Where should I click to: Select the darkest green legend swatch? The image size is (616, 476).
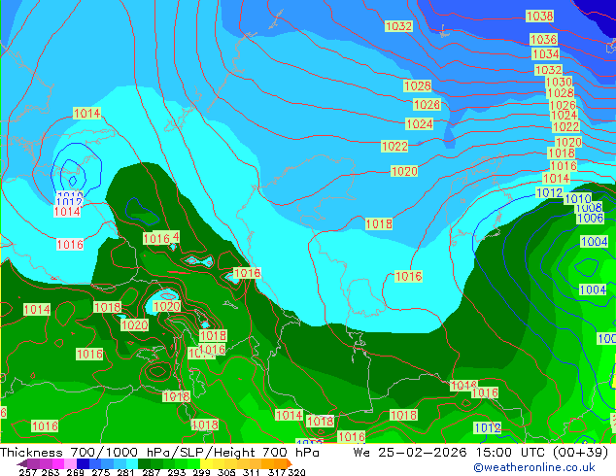click(144, 463)
